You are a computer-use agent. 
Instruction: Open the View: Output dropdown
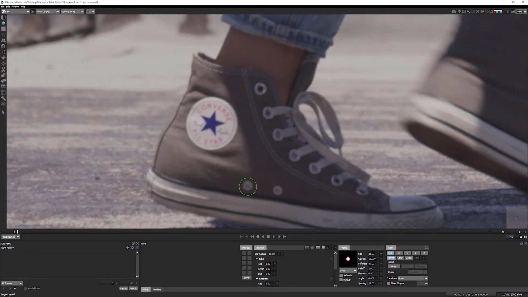point(48,12)
